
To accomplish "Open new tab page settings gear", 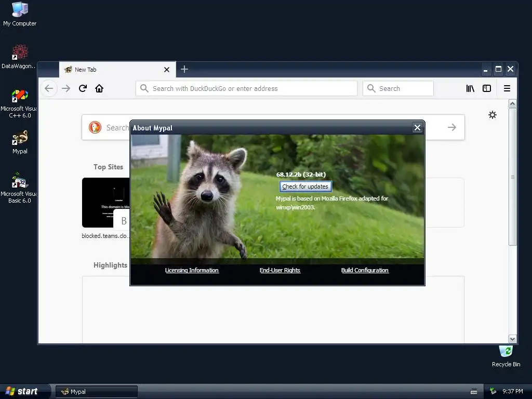I will pyautogui.click(x=493, y=115).
